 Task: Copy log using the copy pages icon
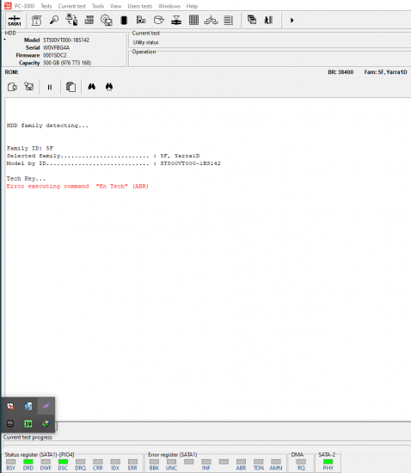coord(71,87)
